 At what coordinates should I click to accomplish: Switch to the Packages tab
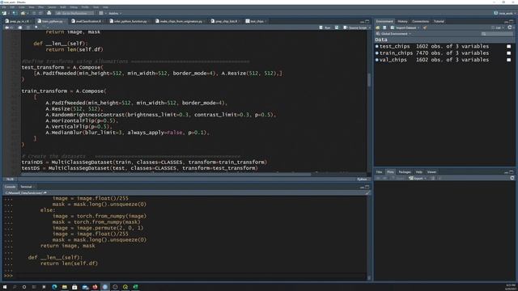pyautogui.click(x=405, y=172)
